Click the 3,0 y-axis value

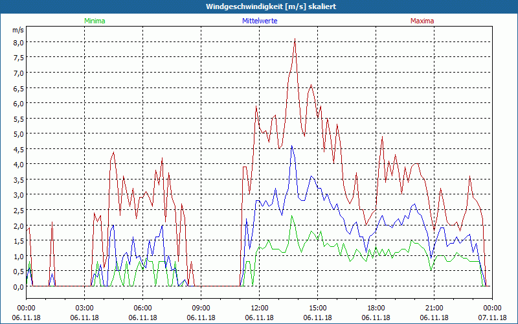pos(19,195)
